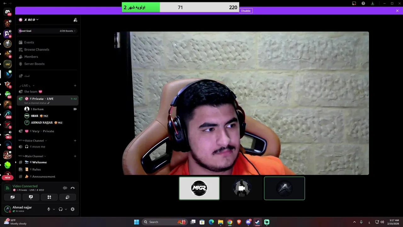403x227 pixels.
Task: Share your screen
Action: tap(31, 197)
